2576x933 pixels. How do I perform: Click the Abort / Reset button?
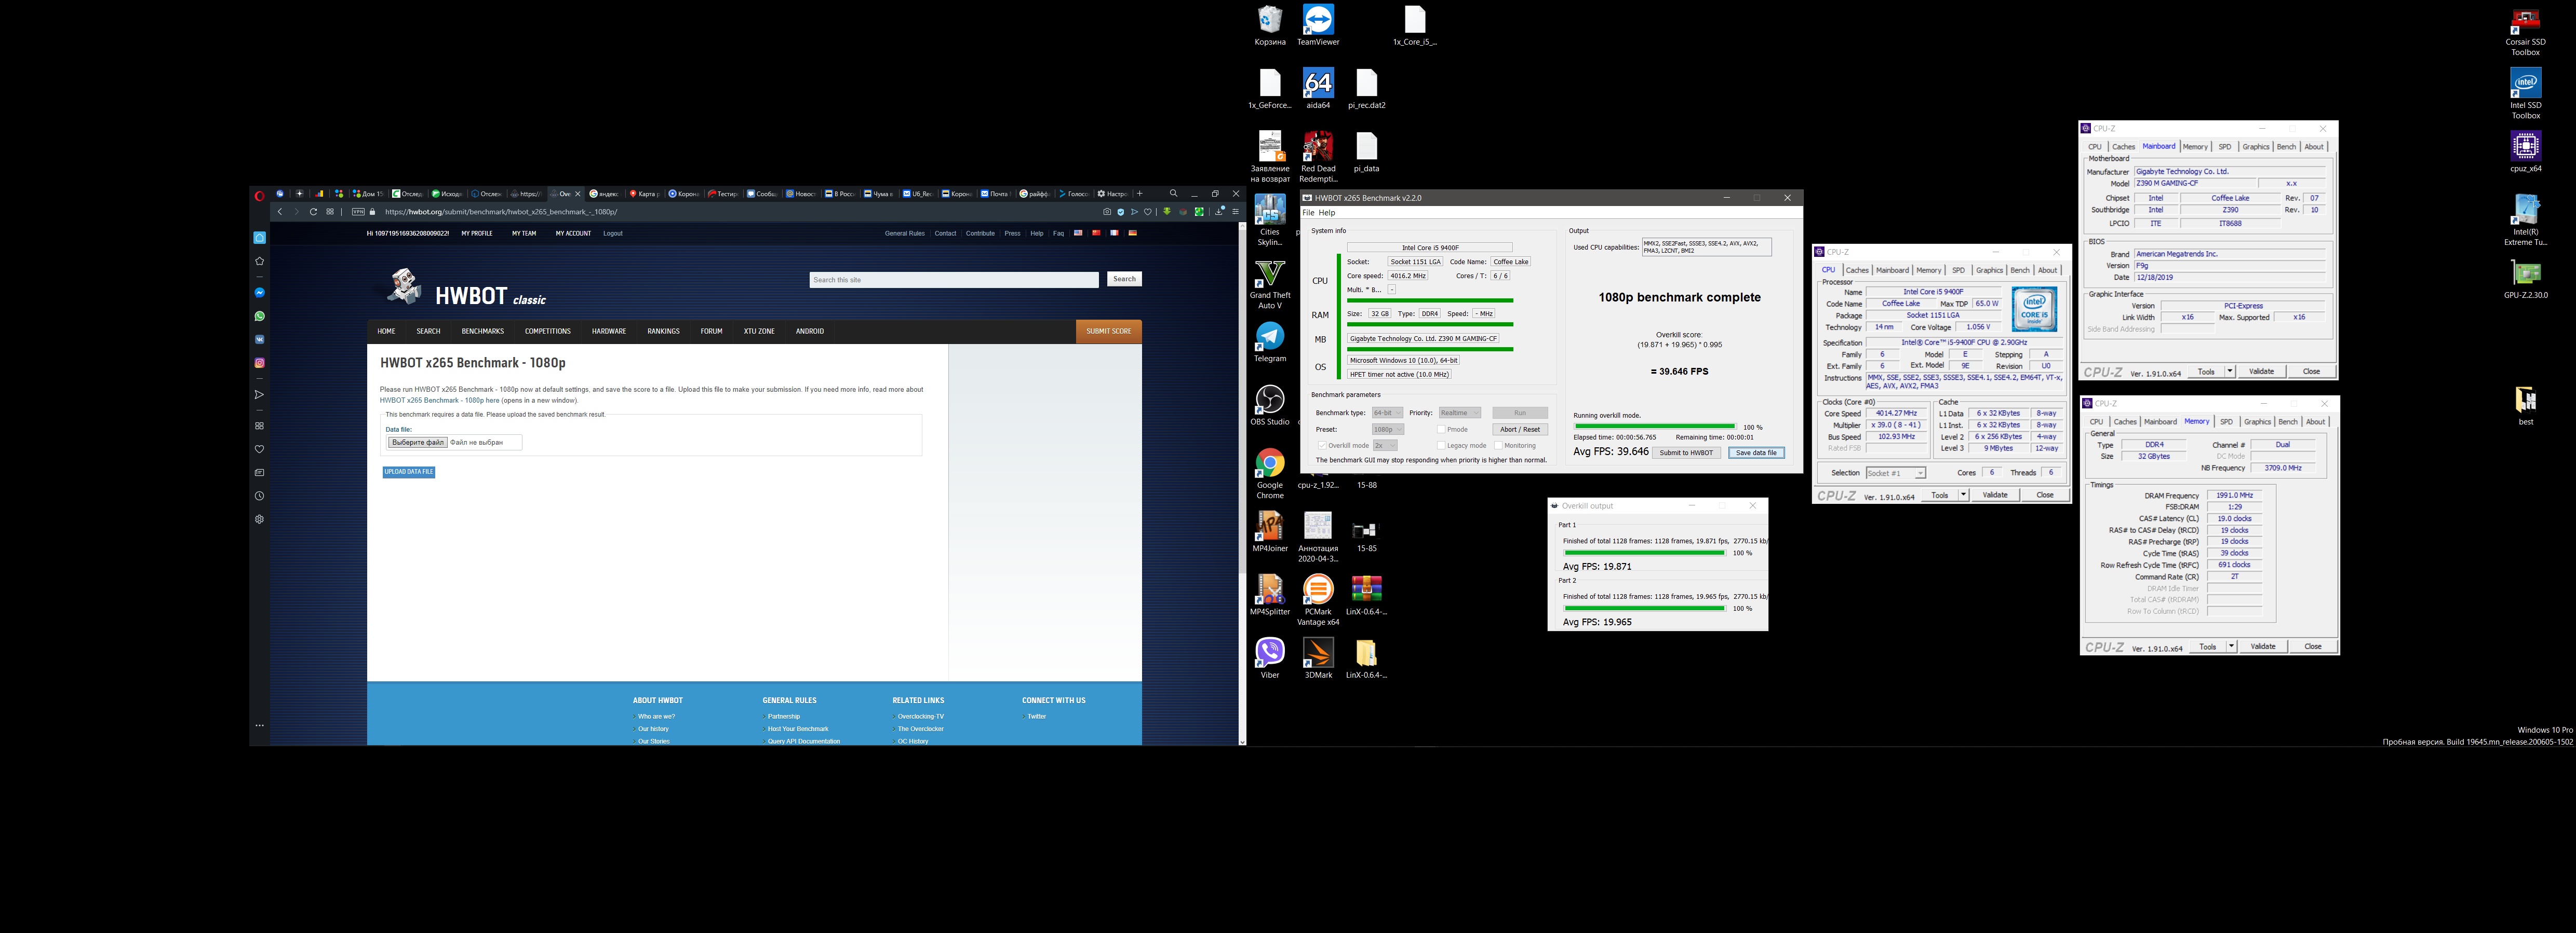click(1520, 430)
